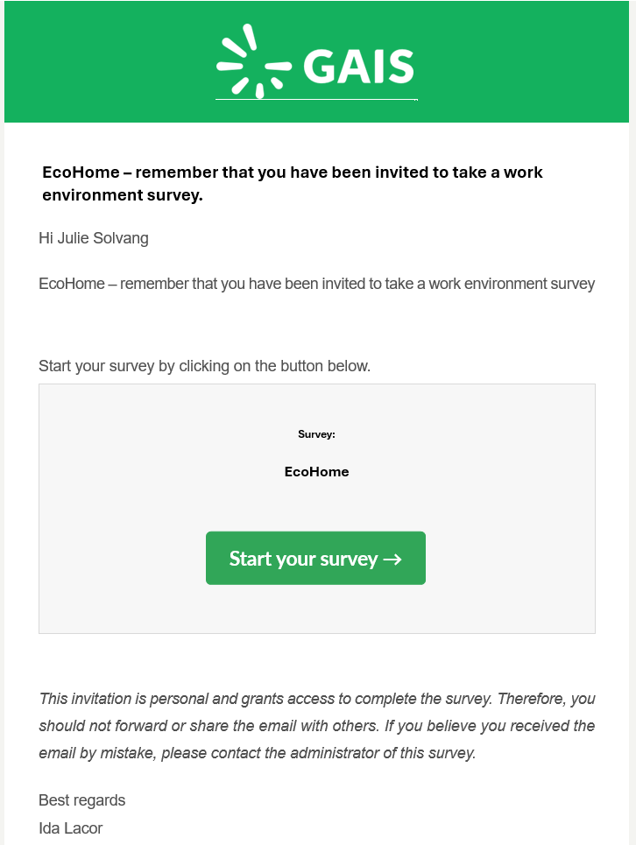Click the thin underline beneath the GAIS logo
This screenshot has width=636, height=845.
click(316, 100)
